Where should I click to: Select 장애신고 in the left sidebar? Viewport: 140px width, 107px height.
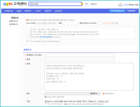(x=15, y=18)
